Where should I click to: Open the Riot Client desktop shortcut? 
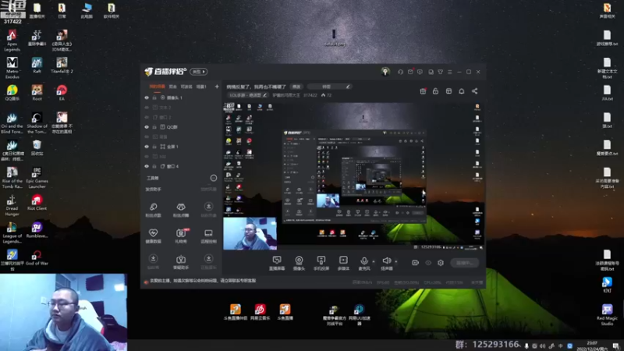click(37, 203)
